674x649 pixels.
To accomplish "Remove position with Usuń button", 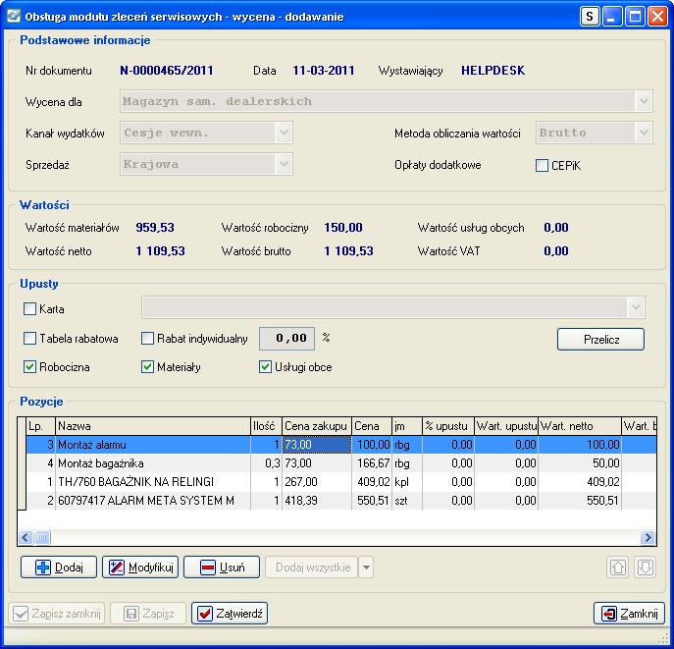I will pos(222,568).
